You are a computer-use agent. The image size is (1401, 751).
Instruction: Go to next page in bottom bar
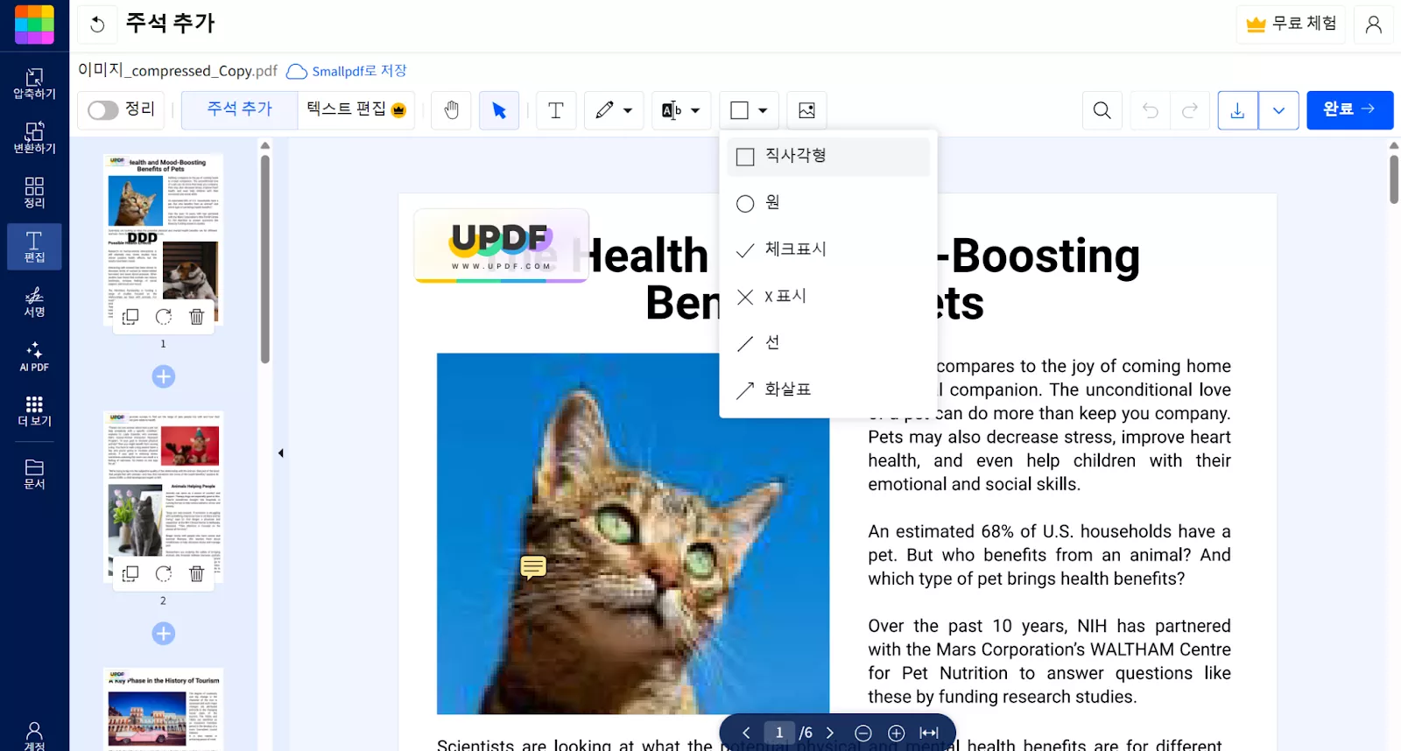830,733
